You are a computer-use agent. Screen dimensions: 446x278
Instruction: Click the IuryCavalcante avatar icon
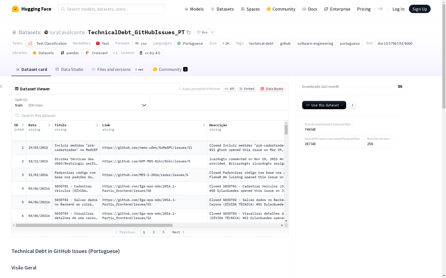click(46, 32)
